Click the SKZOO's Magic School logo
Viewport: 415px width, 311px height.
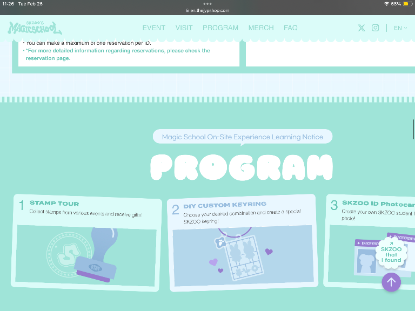click(35, 28)
